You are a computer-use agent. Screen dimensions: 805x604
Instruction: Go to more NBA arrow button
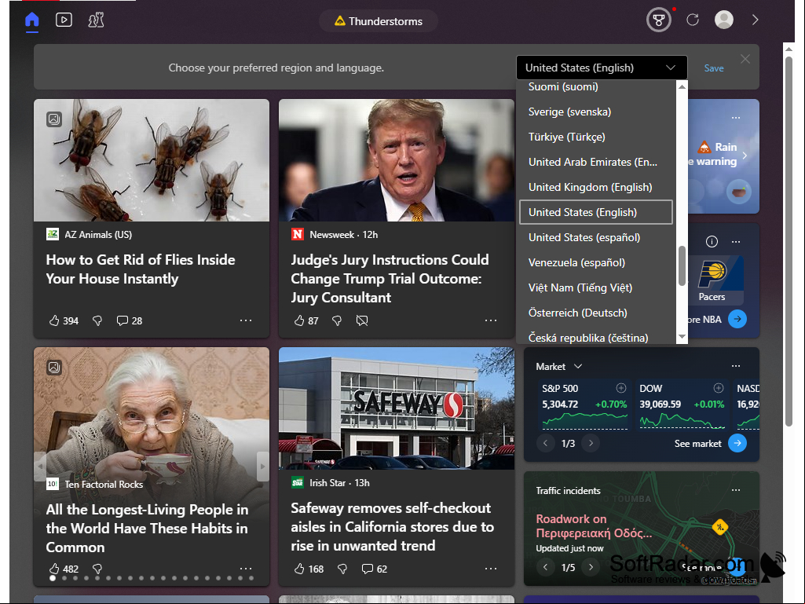pyautogui.click(x=737, y=319)
